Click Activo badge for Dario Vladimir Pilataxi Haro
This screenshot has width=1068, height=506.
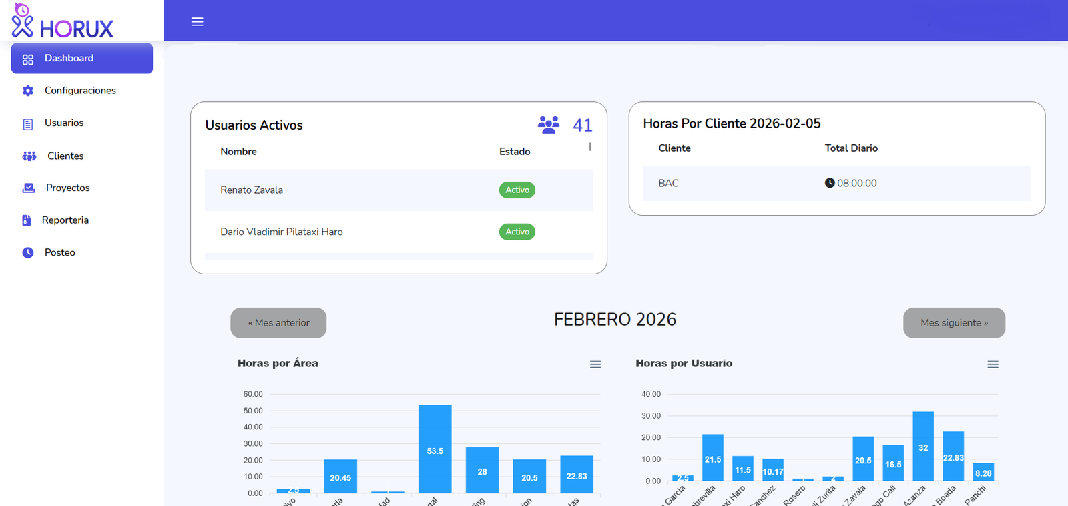517,232
